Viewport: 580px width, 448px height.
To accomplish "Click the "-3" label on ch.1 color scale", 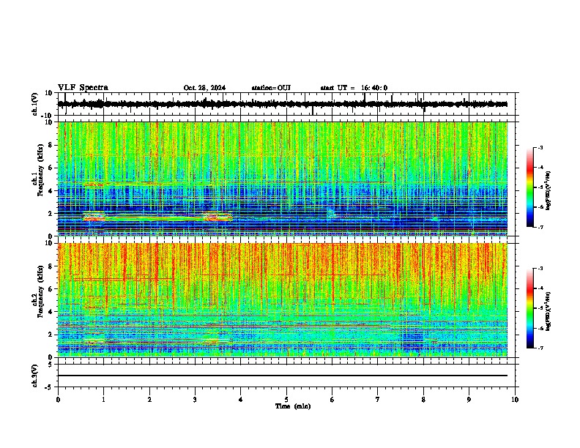I will point(540,148).
